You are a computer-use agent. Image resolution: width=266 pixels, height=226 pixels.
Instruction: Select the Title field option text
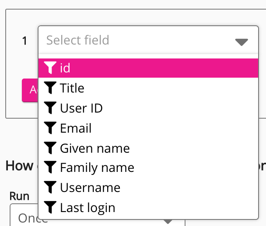coord(72,88)
